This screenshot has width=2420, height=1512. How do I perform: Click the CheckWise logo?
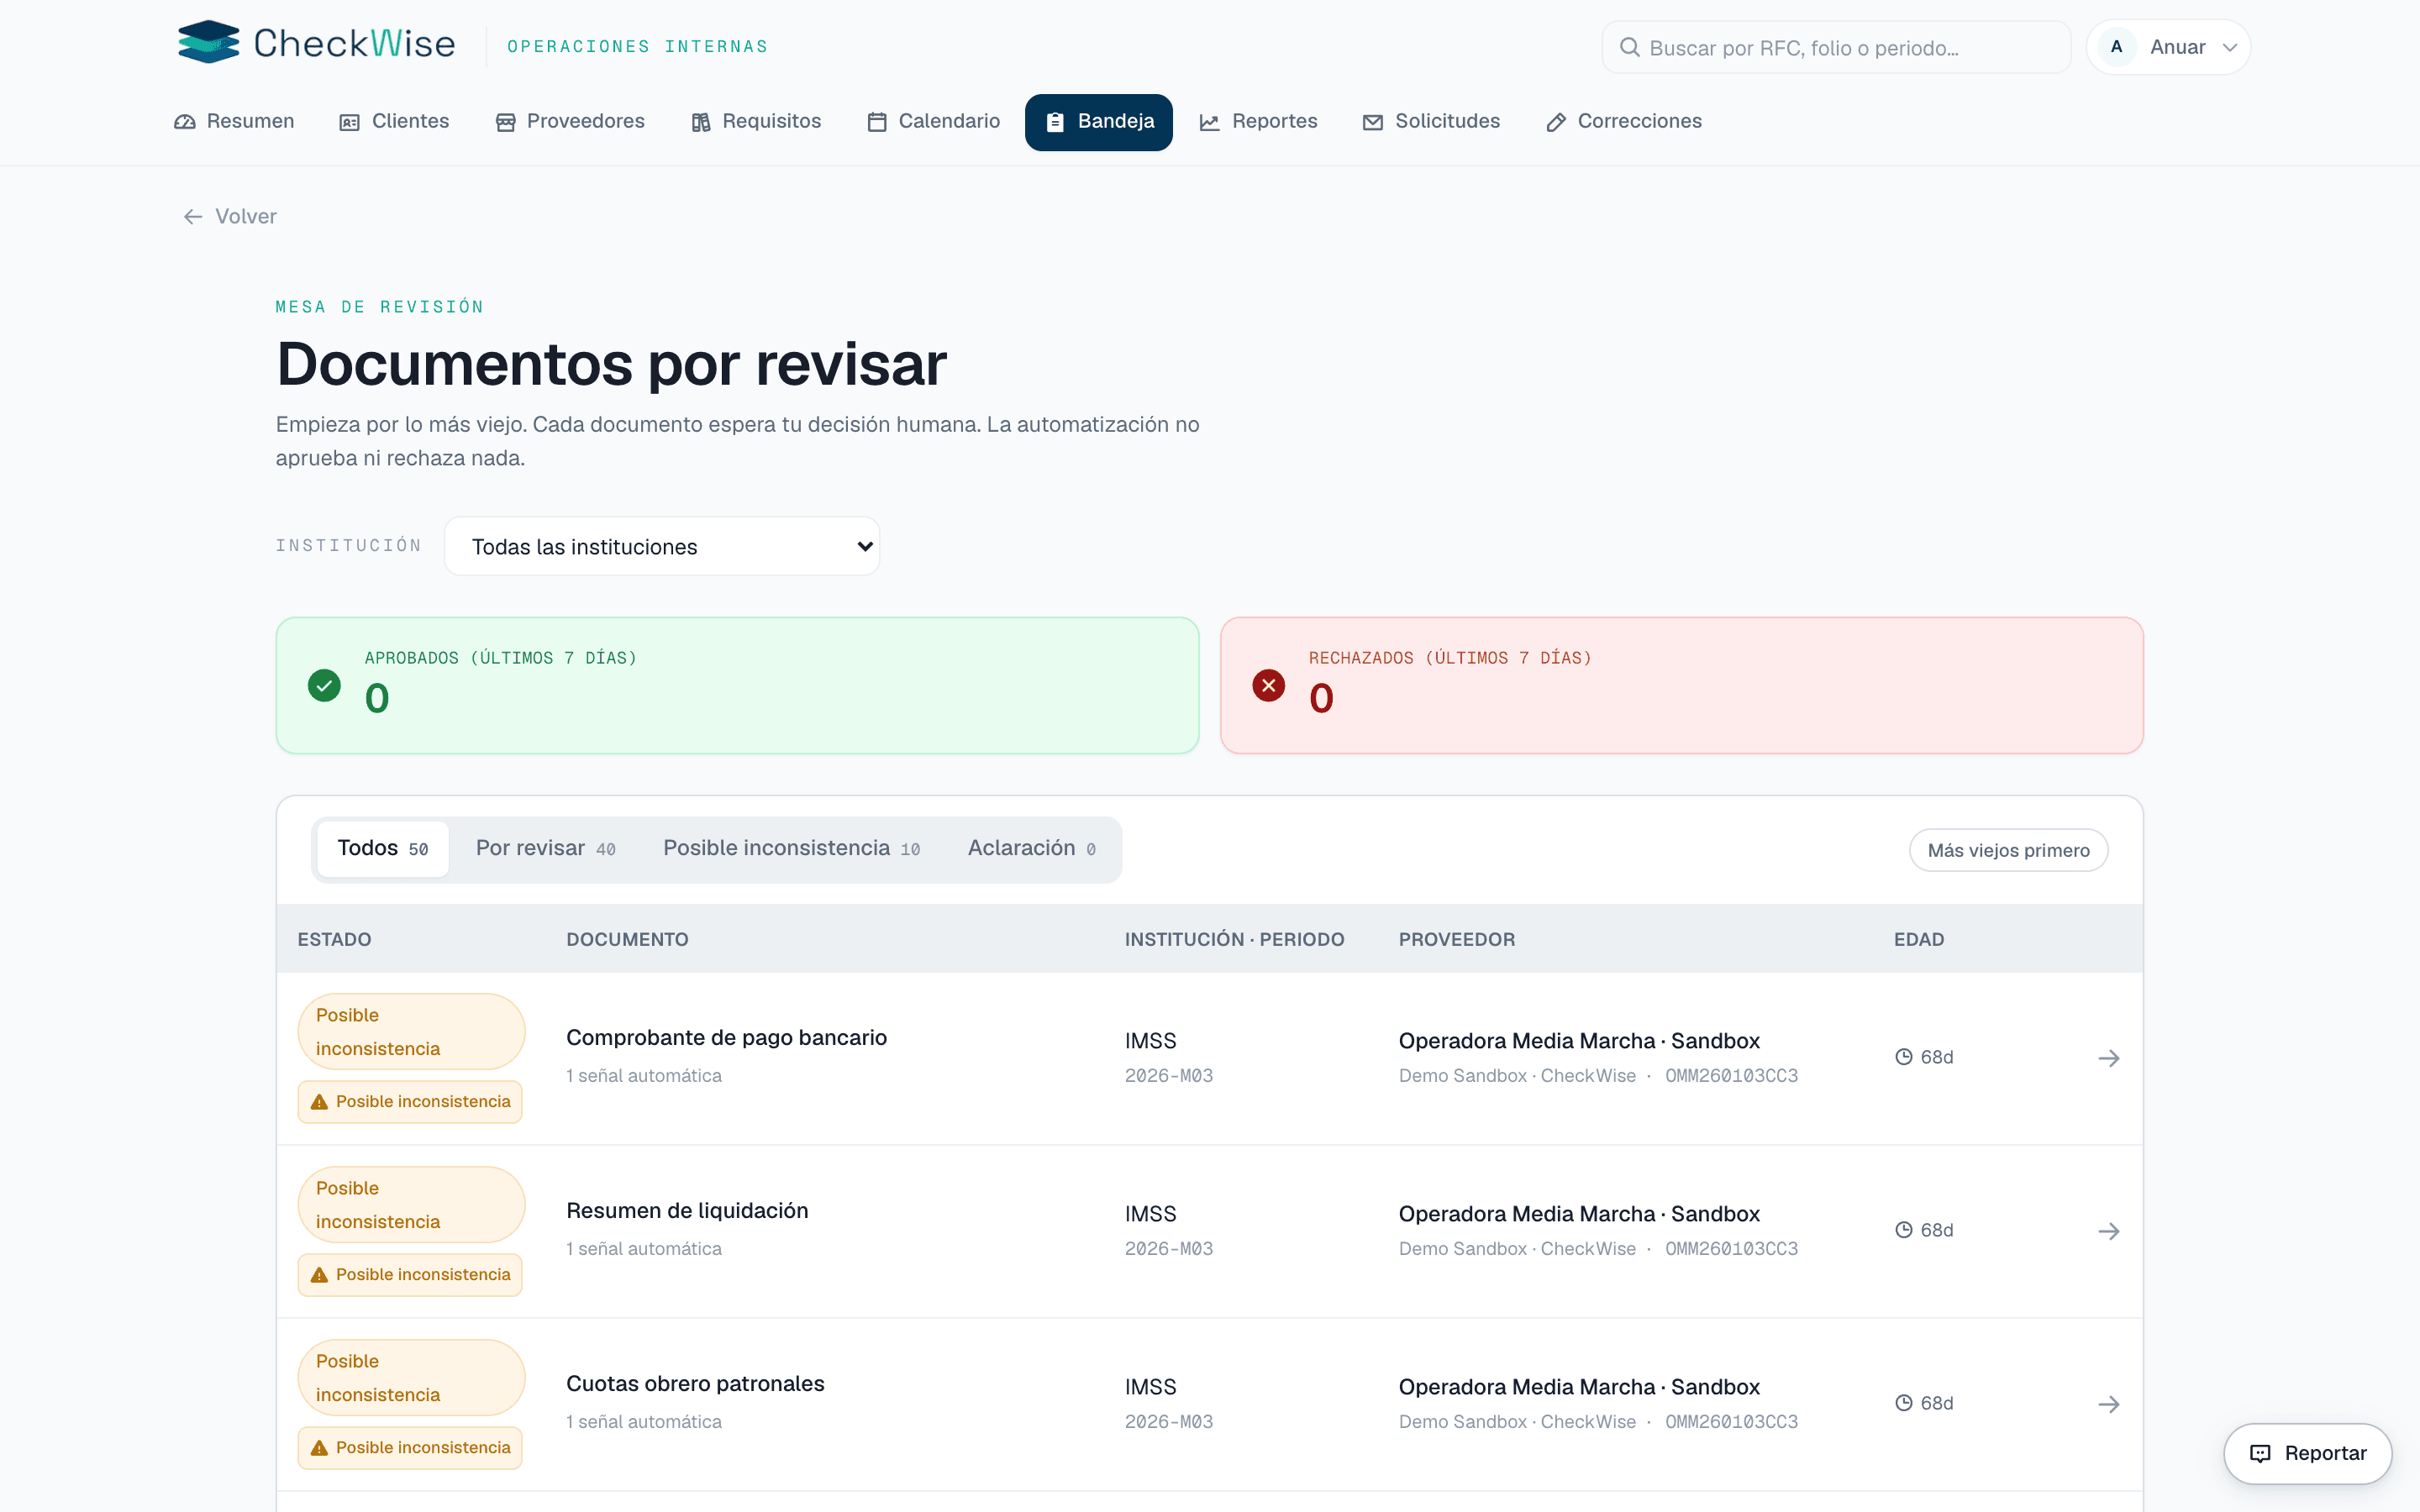click(x=316, y=43)
